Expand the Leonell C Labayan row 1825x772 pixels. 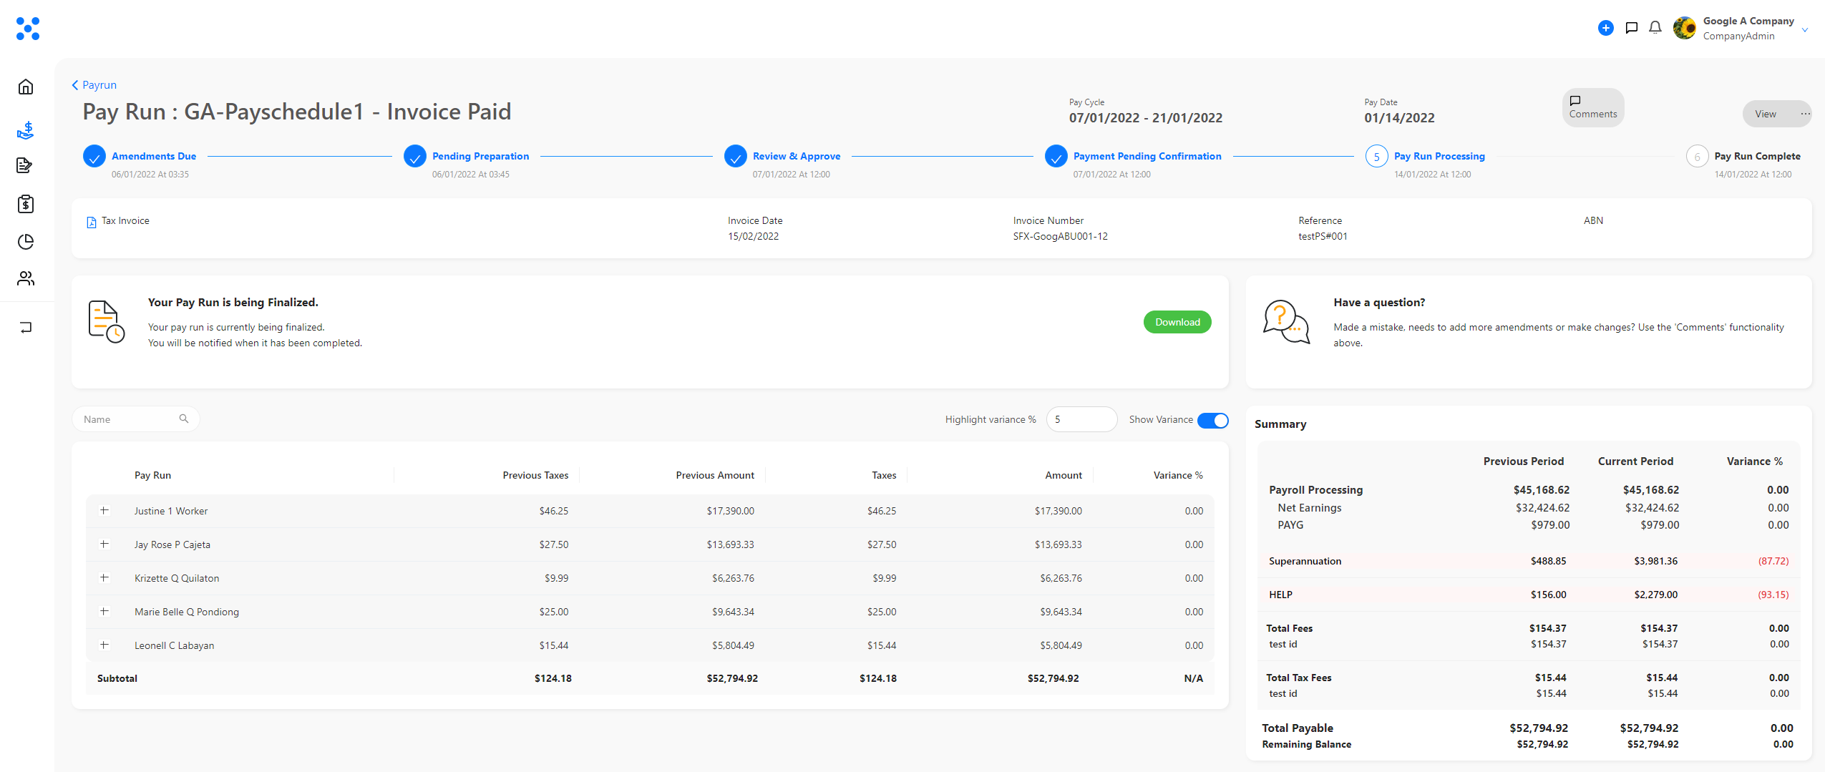pos(104,645)
